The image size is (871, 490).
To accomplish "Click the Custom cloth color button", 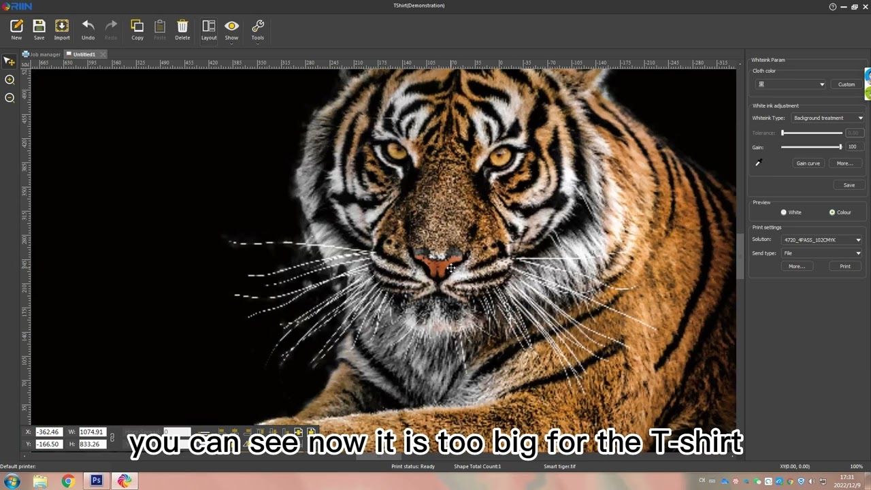I will click(x=847, y=84).
